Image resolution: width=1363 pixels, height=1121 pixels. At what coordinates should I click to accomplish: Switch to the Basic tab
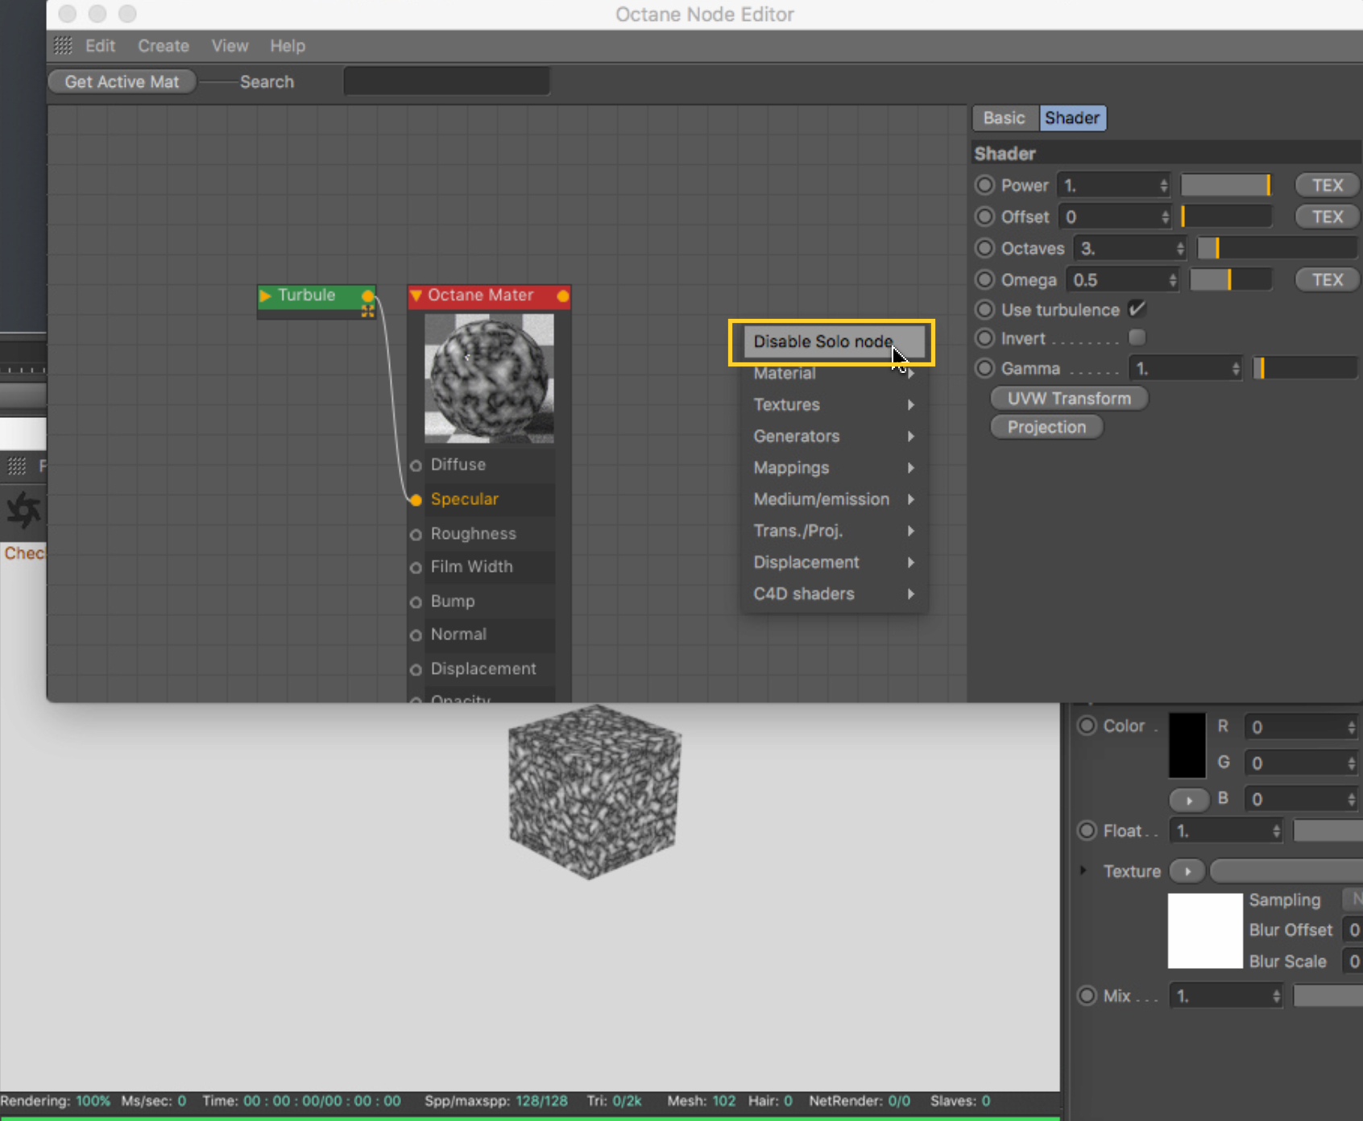pos(1005,118)
